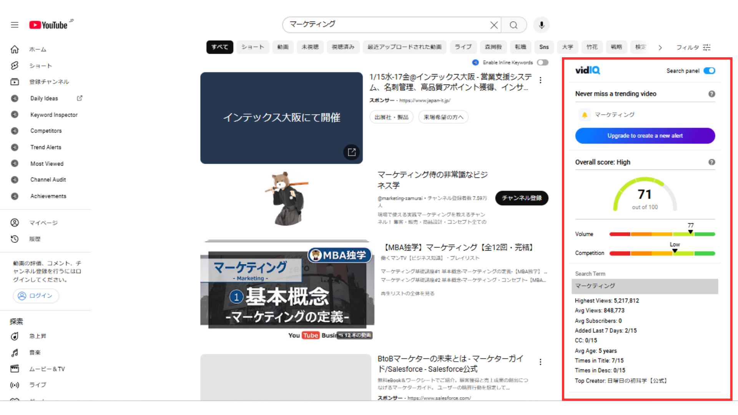Click the bell alert for マーケティング
Viewport: 738px width, 415px height.
(585, 115)
